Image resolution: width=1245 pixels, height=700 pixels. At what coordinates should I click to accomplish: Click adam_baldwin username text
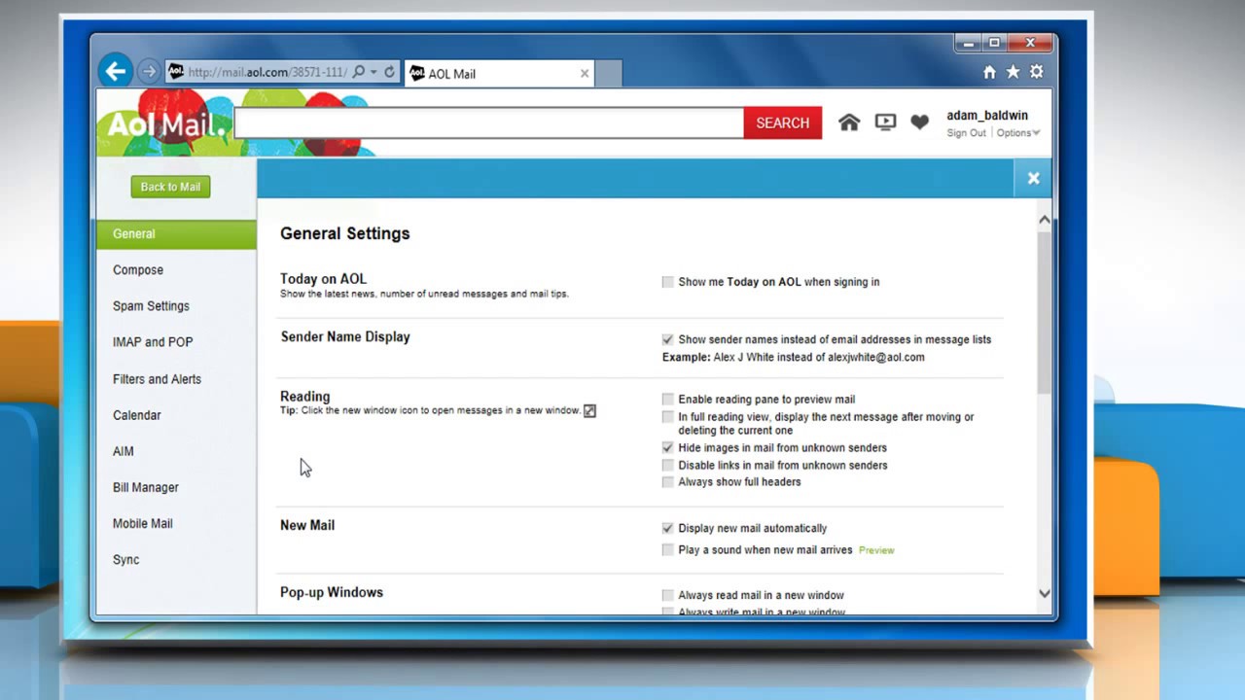(x=987, y=116)
